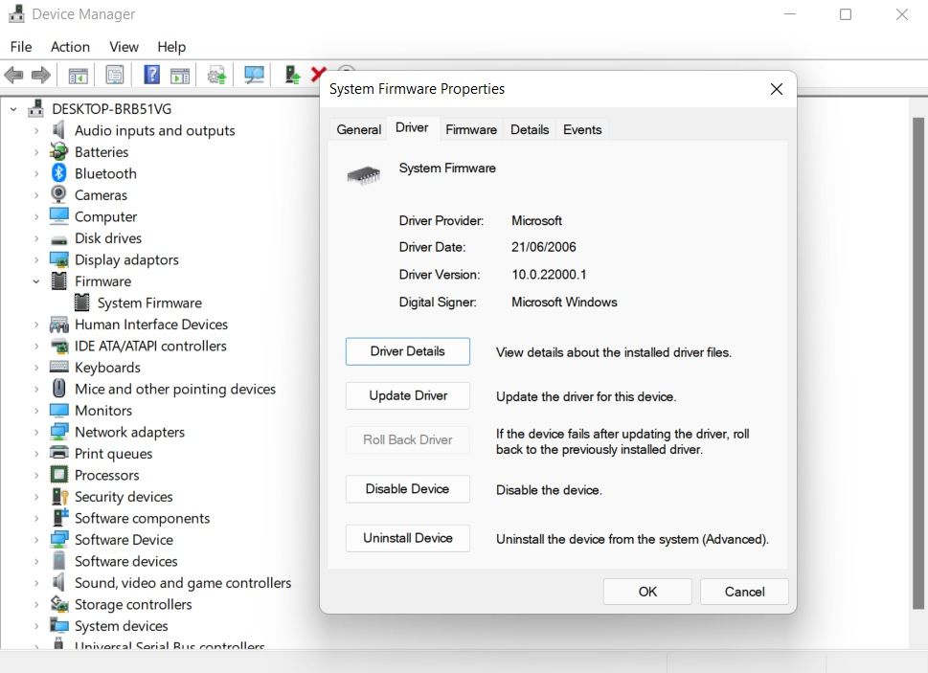Switch to the Details tab

[530, 129]
